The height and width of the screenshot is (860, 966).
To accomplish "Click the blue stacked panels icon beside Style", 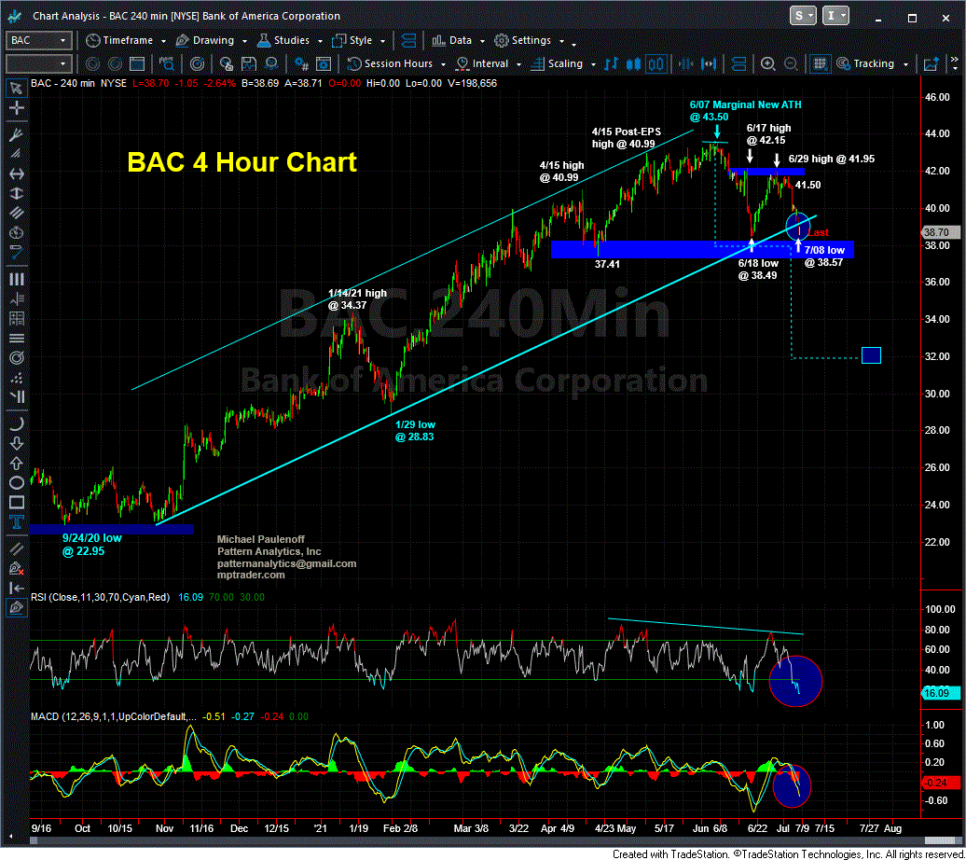I will pos(408,41).
